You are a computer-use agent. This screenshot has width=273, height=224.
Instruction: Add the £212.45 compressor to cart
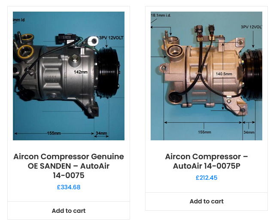[x=206, y=201]
